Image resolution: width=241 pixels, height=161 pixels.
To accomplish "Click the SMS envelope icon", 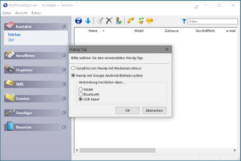I will [10, 83].
